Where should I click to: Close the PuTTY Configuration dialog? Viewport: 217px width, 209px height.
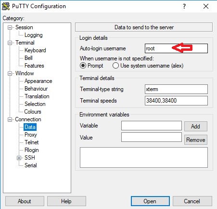click(x=206, y=6)
